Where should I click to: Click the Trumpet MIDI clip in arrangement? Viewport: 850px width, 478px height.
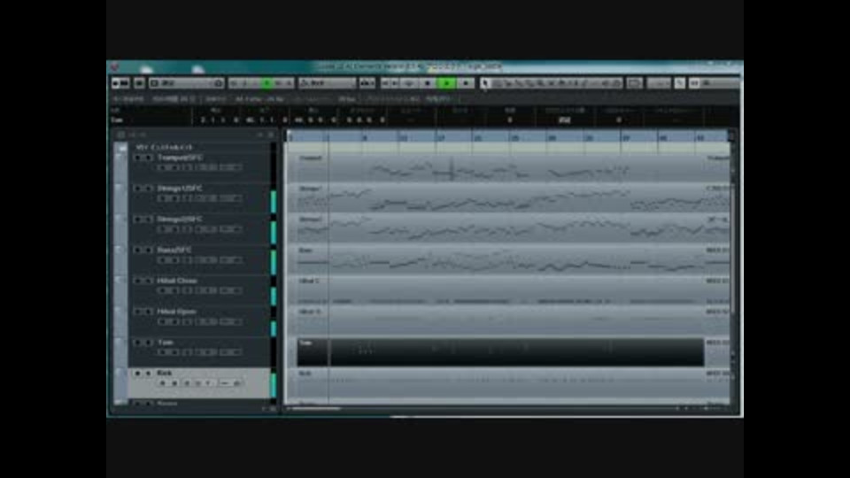(x=500, y=167)
